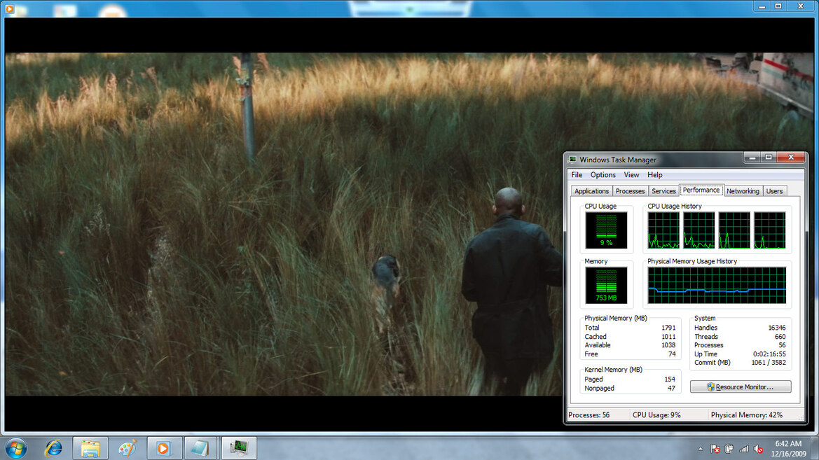Click the Free memory value 74
The width and height of the screenshot is (819, 460).
click(672, 354)
